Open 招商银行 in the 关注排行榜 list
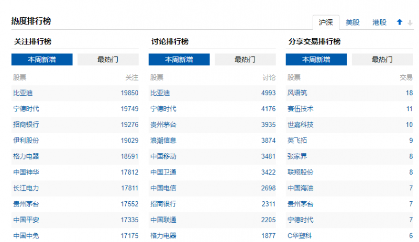Screen dimensions: 419x242 pos(26,124)
